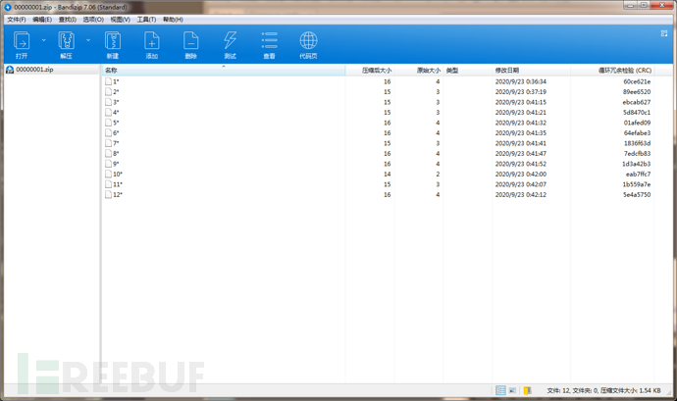The height and width of the screenshot is (401, 677).
Task: Select file 1* in the list
Action: [116, 81]
